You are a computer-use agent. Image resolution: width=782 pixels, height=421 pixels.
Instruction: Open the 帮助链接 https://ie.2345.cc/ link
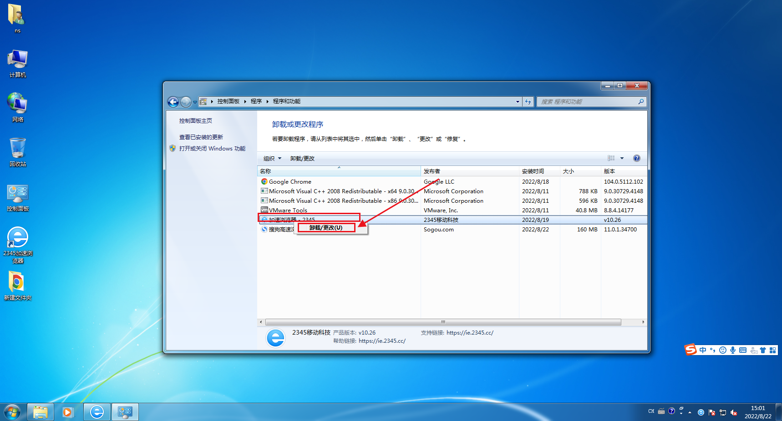(x=382, y=341)
